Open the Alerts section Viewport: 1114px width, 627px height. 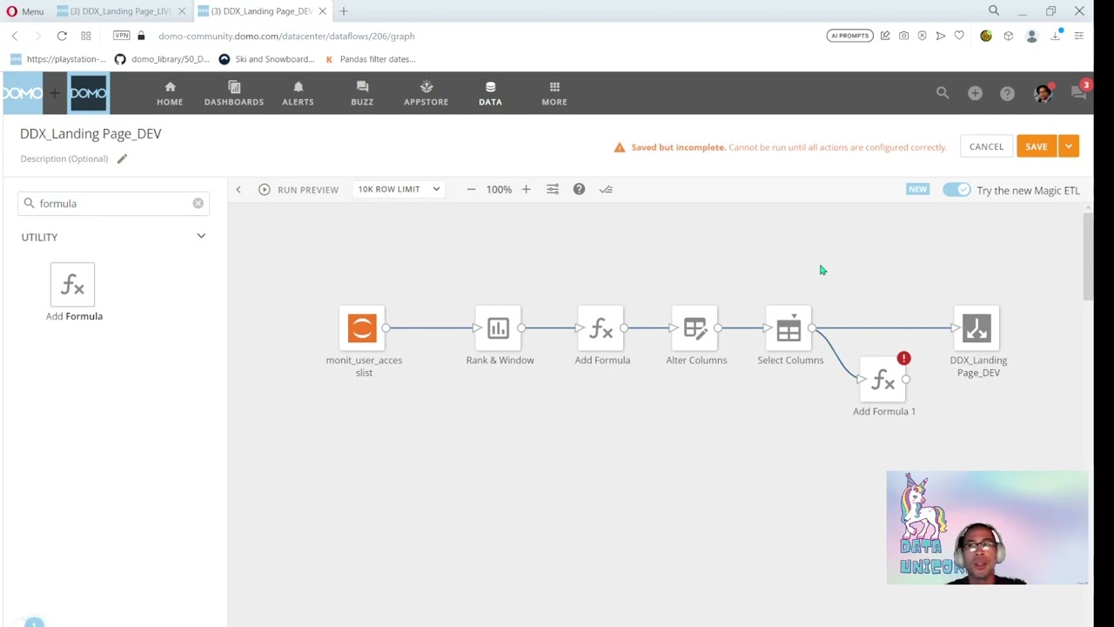tap(298, 93)
